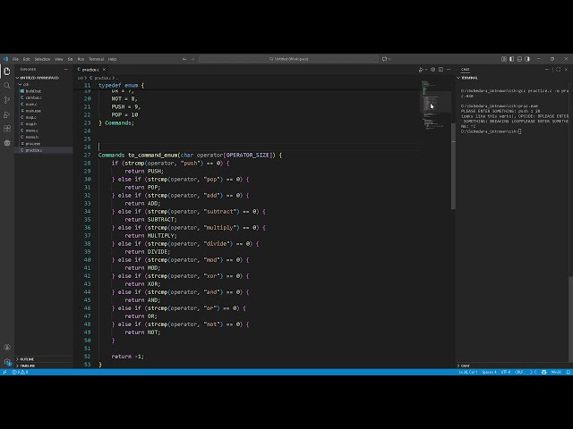Expand the Chat section below the terminal
Image resolution: width=573 pixels, height=429 pixels.
coord(511,366)
